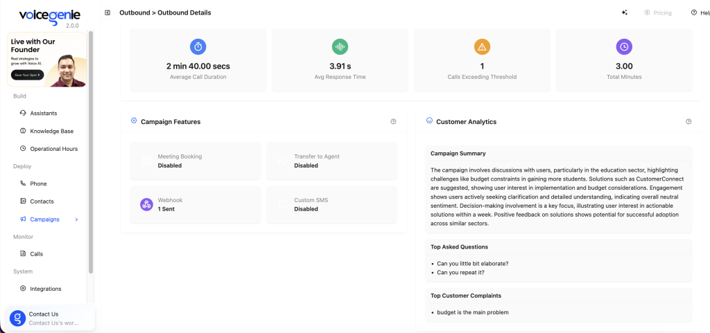This screenshot has height=333, width=710.
Task: Click the Avg Response Time waveform icon
Action: (x=340, y=47)
